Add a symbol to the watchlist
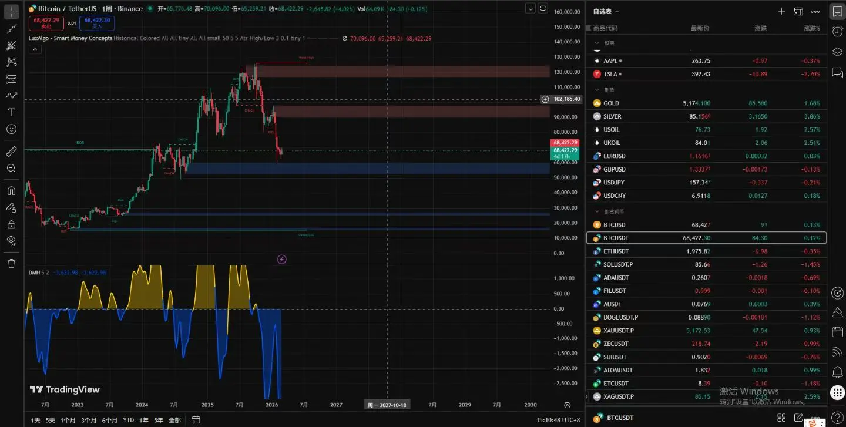Screen dimensions: 846x427 pos(781,11)
